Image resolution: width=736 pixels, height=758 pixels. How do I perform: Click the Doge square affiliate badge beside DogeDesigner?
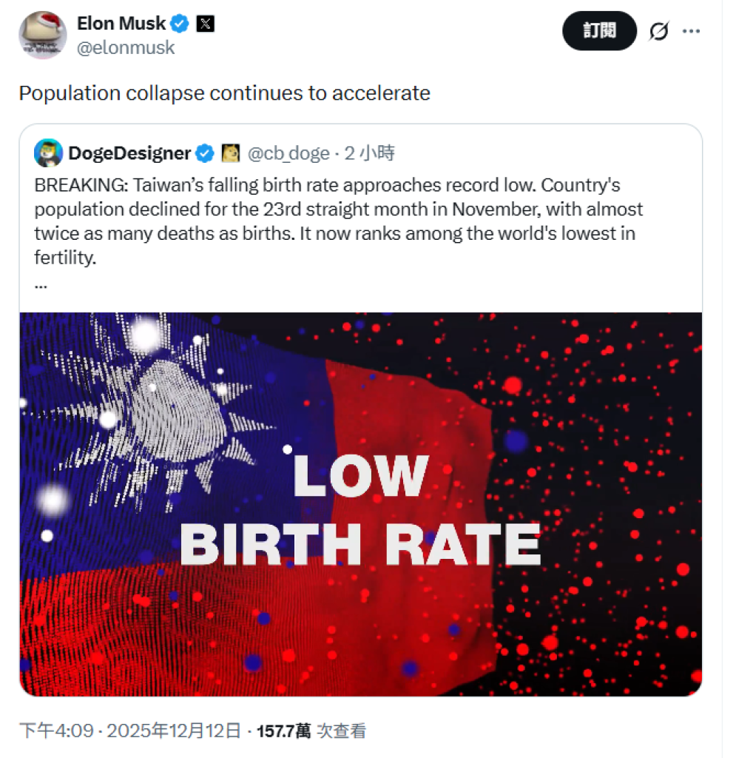coord(230,153)
